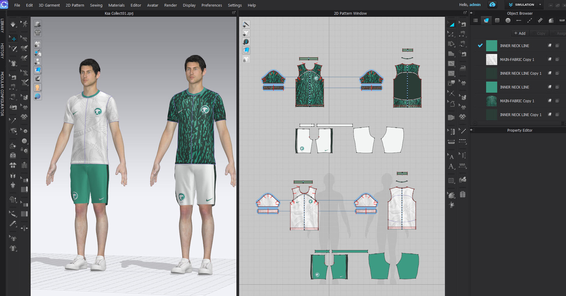Click the + Add fabric button
This screenshot has height=296, width=566.
tap(520, 33)
